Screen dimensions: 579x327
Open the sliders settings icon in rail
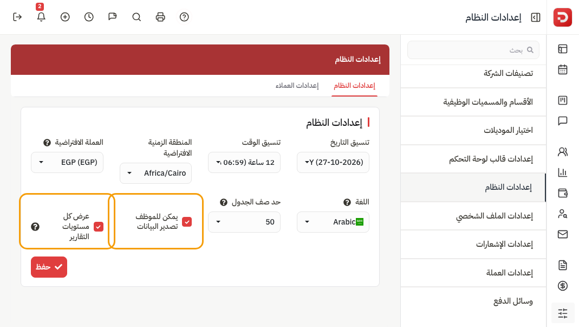562,313
